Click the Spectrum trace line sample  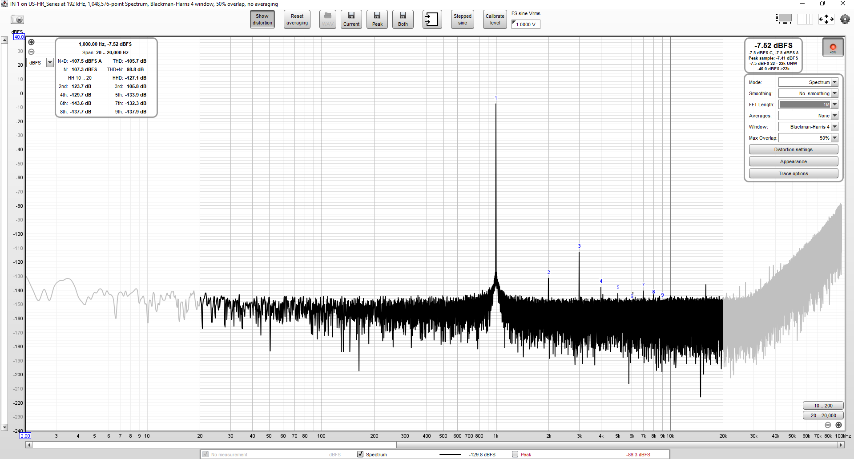(450, 455)
